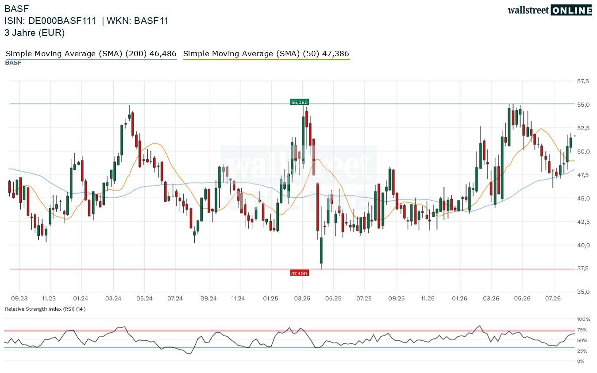Click the 05.25 date axis label
Image resolution: width=597 pixels, height=373 pixels.
(x=334, y=299)
